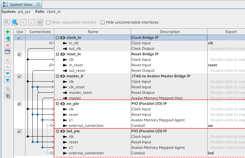This screenshot has width=245, height=158.
Task: Click the add subsystem icon below plus
Action: pyautogui.click(x=8, y=39)
